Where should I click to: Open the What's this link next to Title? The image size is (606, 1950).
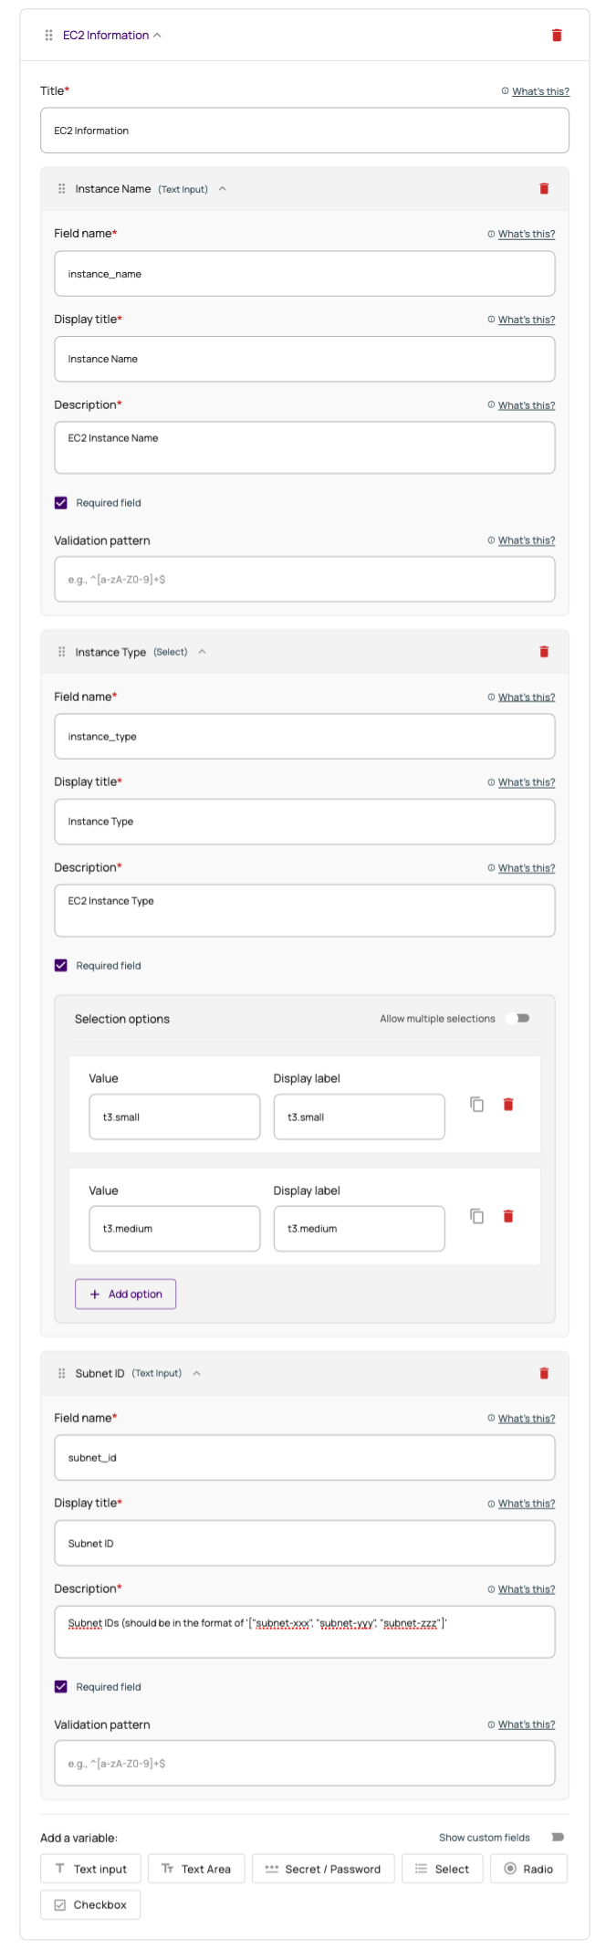[539, 91]
